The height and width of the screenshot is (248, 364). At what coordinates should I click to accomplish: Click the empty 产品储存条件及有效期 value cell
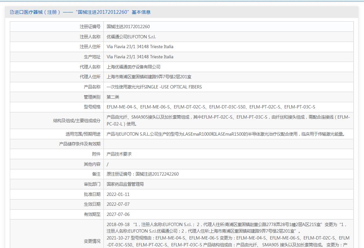(x=228, y=144)
